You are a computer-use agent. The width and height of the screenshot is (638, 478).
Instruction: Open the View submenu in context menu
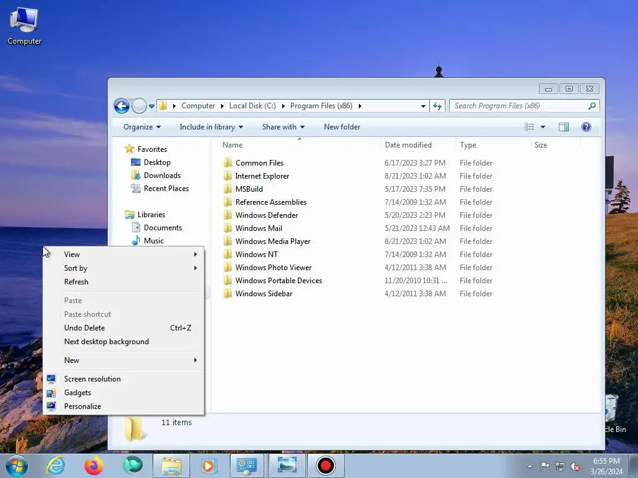pyautogui.click(x=123, y=255)
